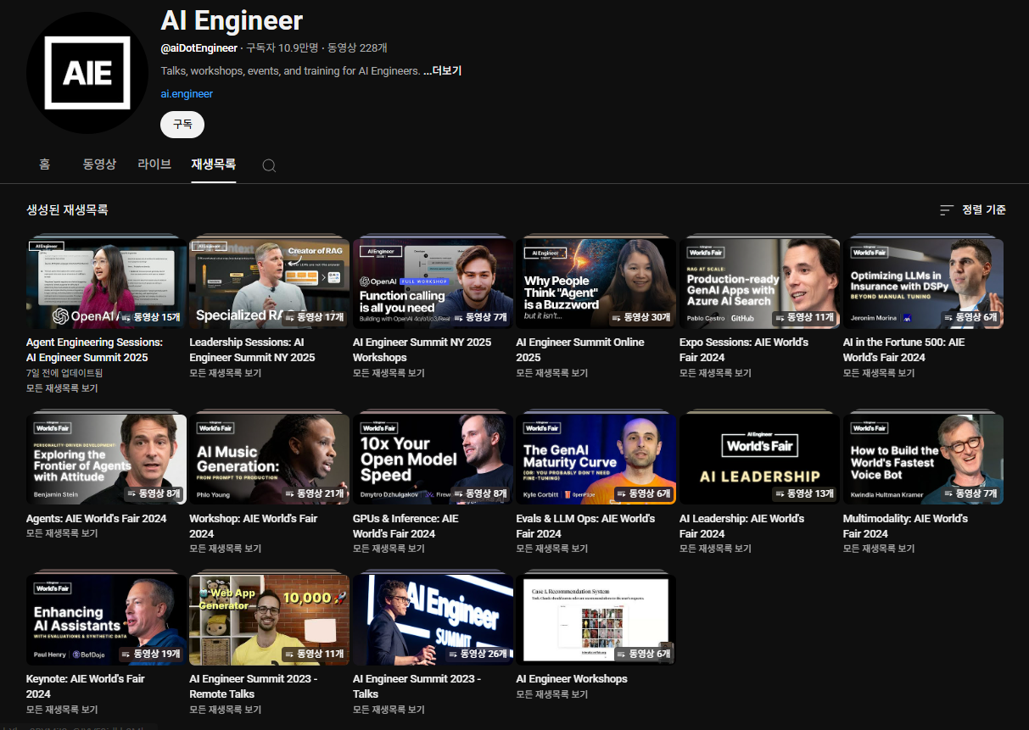Image resolution: width=1029 pixels, height=730 pixels.
Task: Click title 'Evals & LLM Ops: AIE World's Fair 2024'
Action: click(585, 526)
